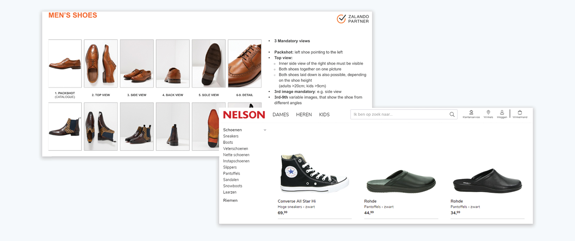Screen dimensions: 575x241
Task: Select the Rohde slipper priced 34,99
Action: coord(487,181)
